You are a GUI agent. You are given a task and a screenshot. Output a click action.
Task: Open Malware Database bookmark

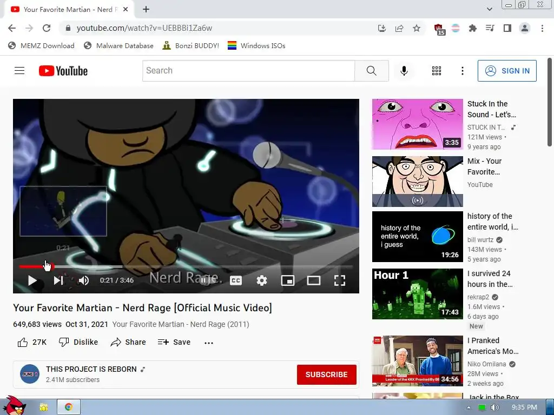tap(118, 45)
